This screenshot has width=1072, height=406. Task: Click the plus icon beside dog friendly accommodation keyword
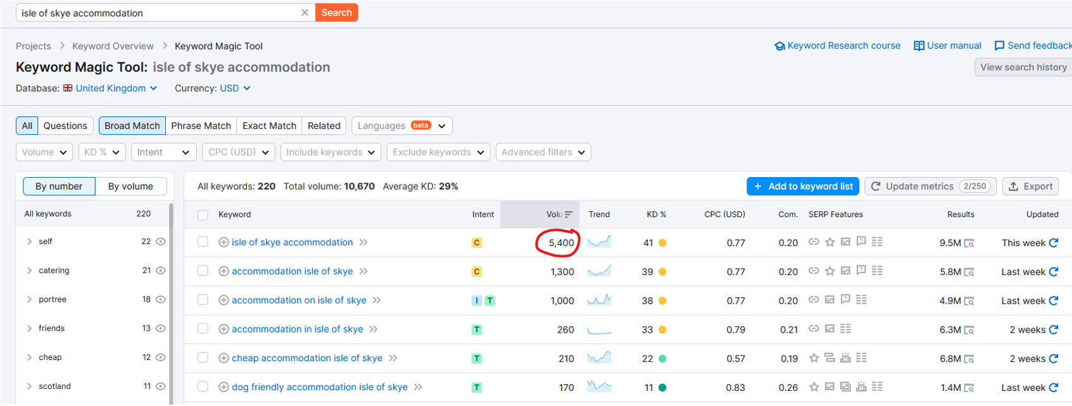tap(224, 387)
